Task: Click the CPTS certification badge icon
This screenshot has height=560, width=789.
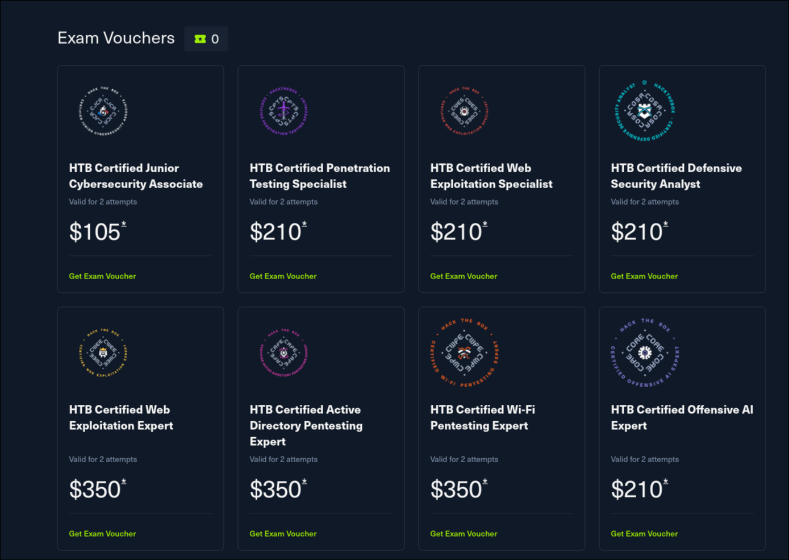Action: point(283,111)
